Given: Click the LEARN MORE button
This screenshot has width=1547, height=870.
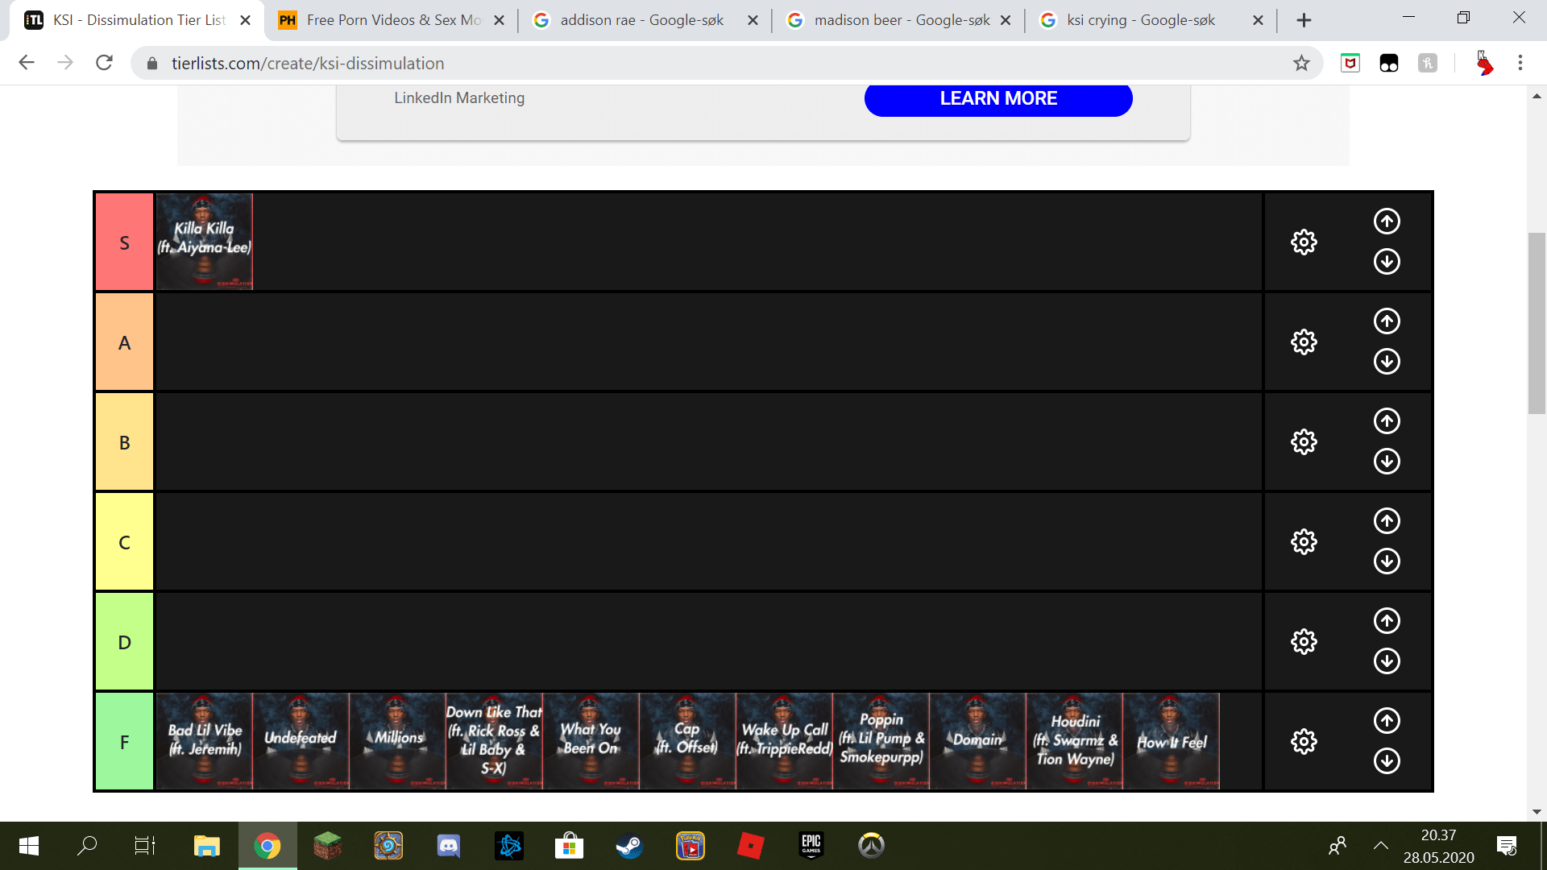Looking at the screenshot, I should (x=998, y=98).
